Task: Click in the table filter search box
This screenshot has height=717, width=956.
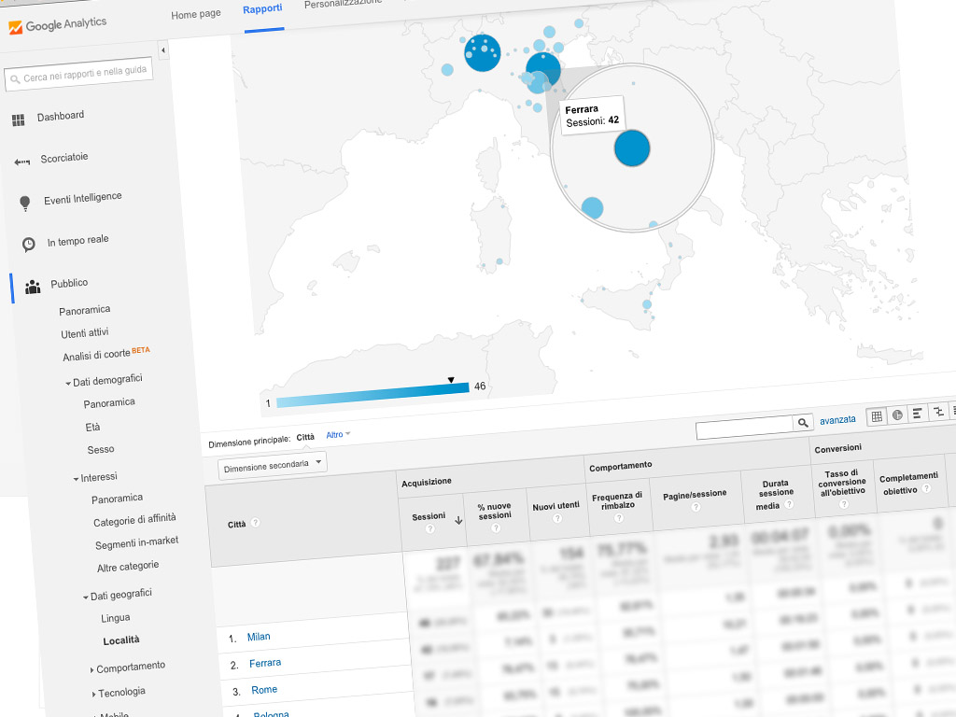Action: 744,426
